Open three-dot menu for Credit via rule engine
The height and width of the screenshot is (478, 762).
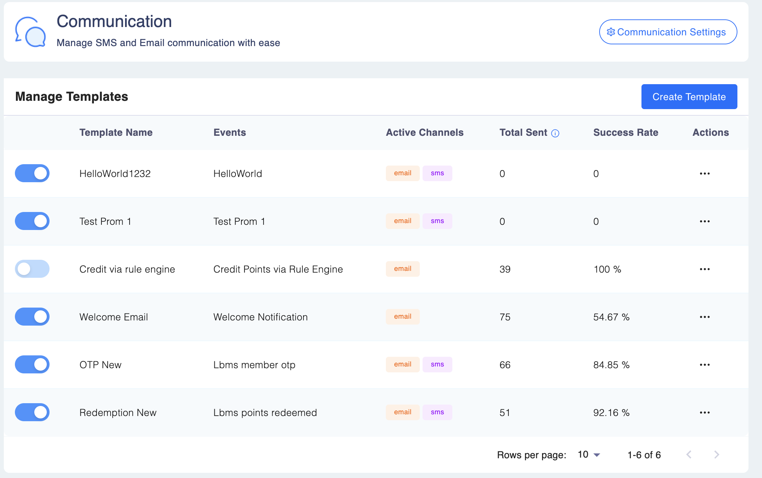pos(705,269)
